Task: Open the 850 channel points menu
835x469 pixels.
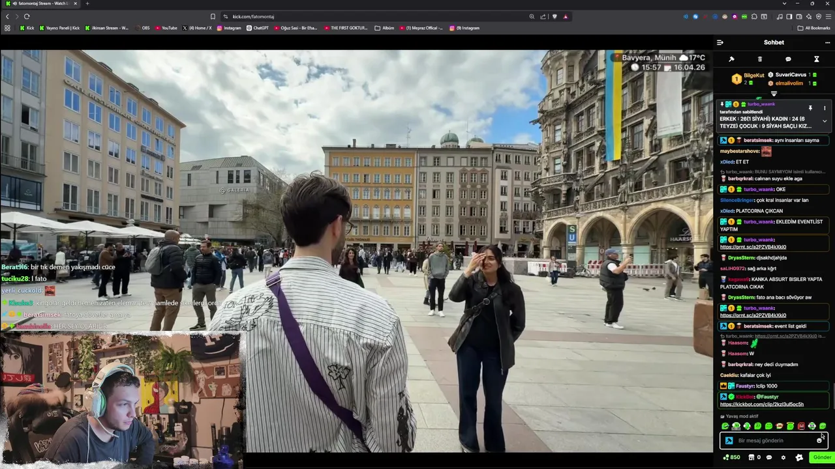Action: 731,457
